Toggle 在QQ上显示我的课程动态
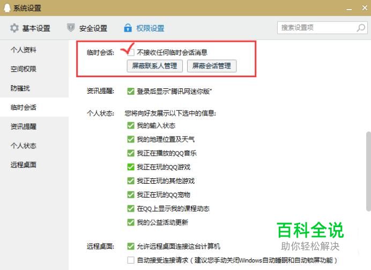 click(x=131, y=208)
